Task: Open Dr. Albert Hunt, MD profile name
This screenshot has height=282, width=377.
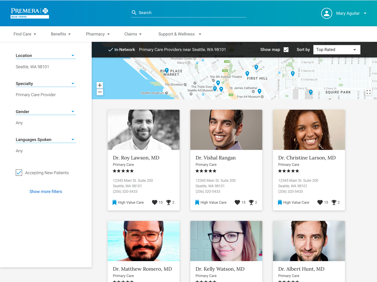Action: [301, 269]
